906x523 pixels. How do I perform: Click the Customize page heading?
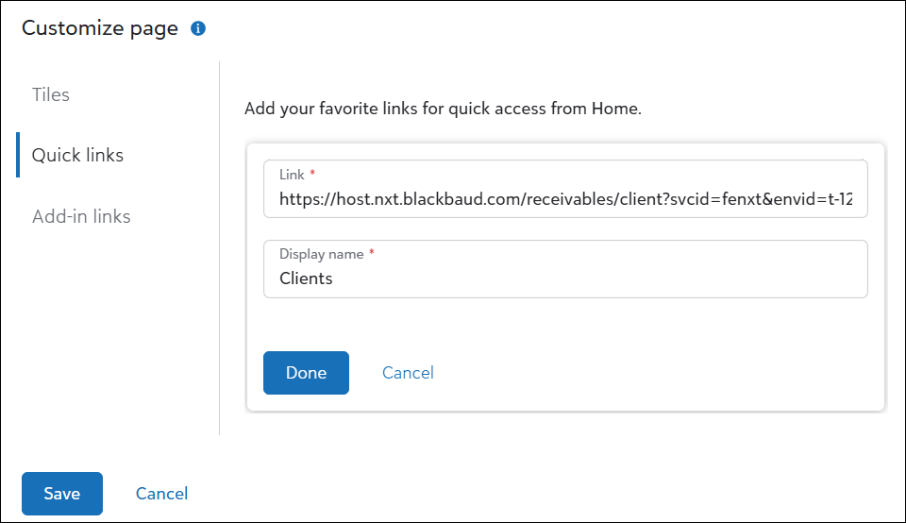(x=100, y=28)
